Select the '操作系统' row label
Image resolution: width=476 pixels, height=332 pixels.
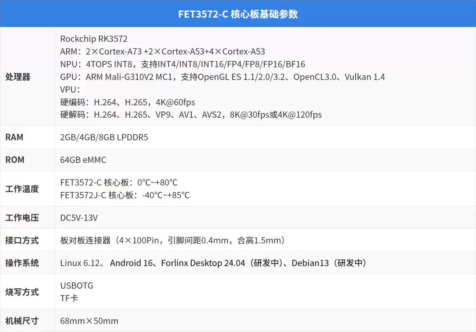[22, 263]
